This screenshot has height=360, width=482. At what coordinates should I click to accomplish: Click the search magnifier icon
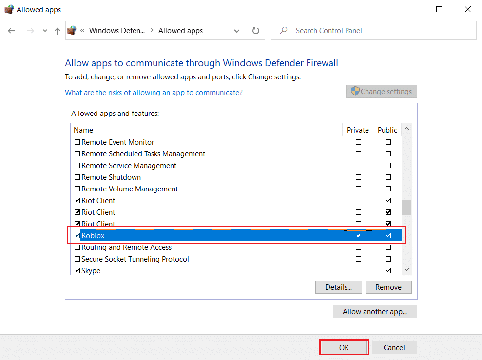click(283, 30)
